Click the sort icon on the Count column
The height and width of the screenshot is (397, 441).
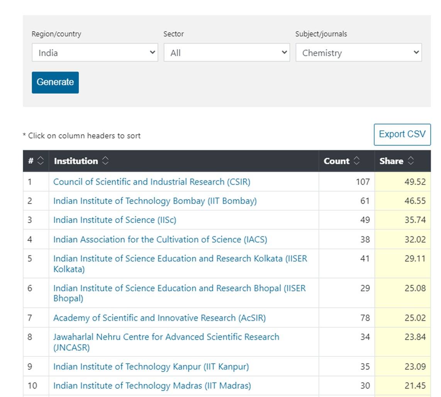[x=356, y=161]
